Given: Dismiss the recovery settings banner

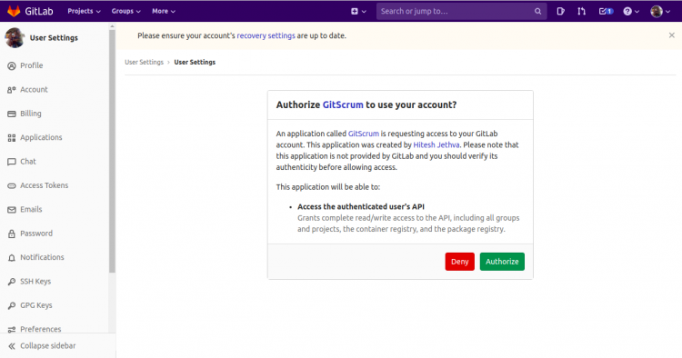Looking at the screenshot, I should [x=672, y=35].
